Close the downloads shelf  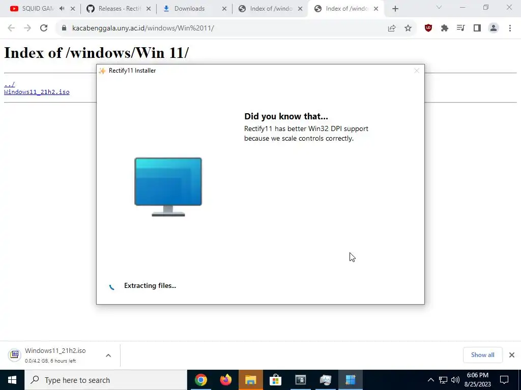[x=512, y=355]
